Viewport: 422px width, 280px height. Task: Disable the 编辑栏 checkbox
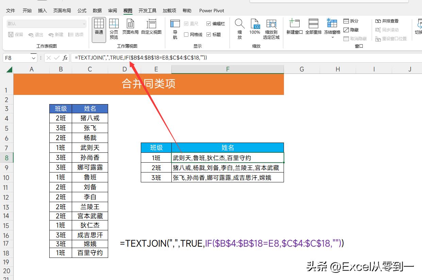click(209, 23)
